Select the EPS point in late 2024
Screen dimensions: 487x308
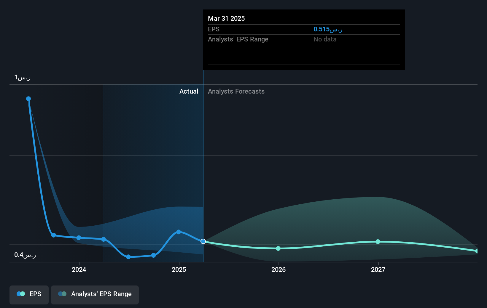(x=153, y=255)
